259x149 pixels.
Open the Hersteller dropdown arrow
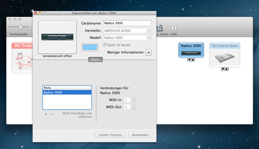click(x=149, y=30)
